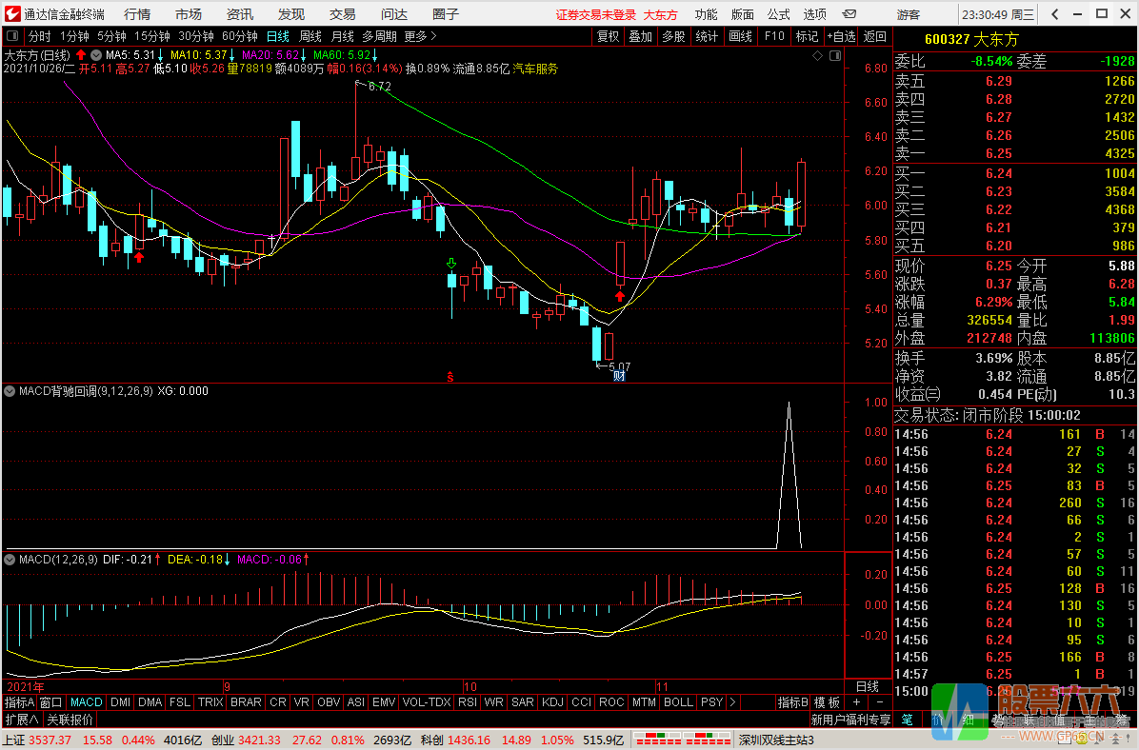1139x750 pixels.
Task: Switch chart to 15分钟 period
Action: coord(151,36)
